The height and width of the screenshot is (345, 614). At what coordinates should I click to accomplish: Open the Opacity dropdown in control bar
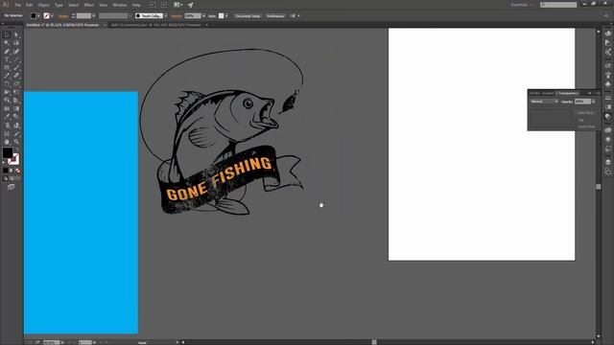coord(203,16)
